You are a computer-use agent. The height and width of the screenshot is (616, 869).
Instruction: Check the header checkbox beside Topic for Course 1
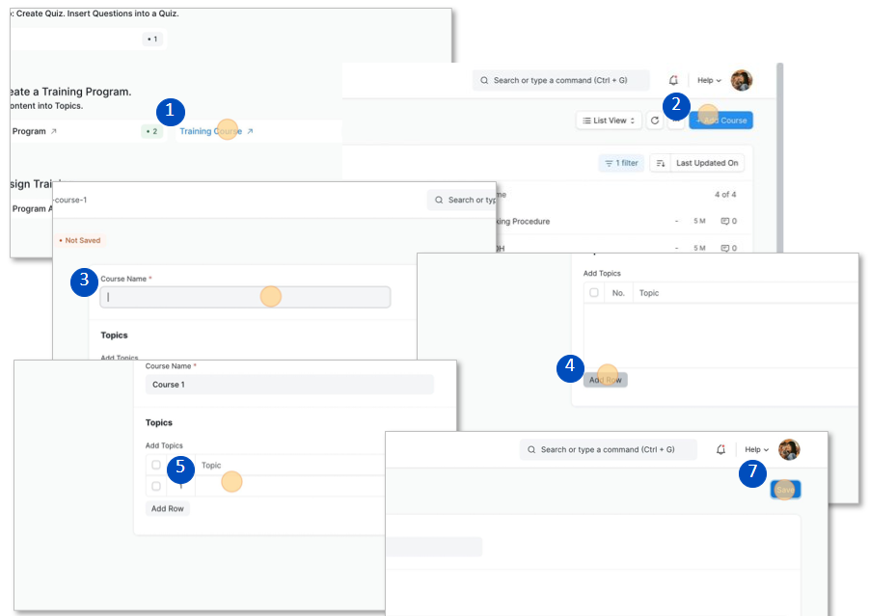point(156,465)
